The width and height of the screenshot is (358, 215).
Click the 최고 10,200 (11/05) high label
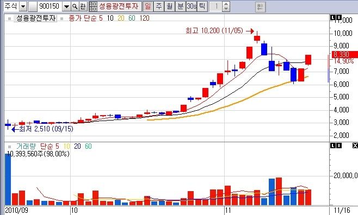pyautogui.click(x=214, y=30)
